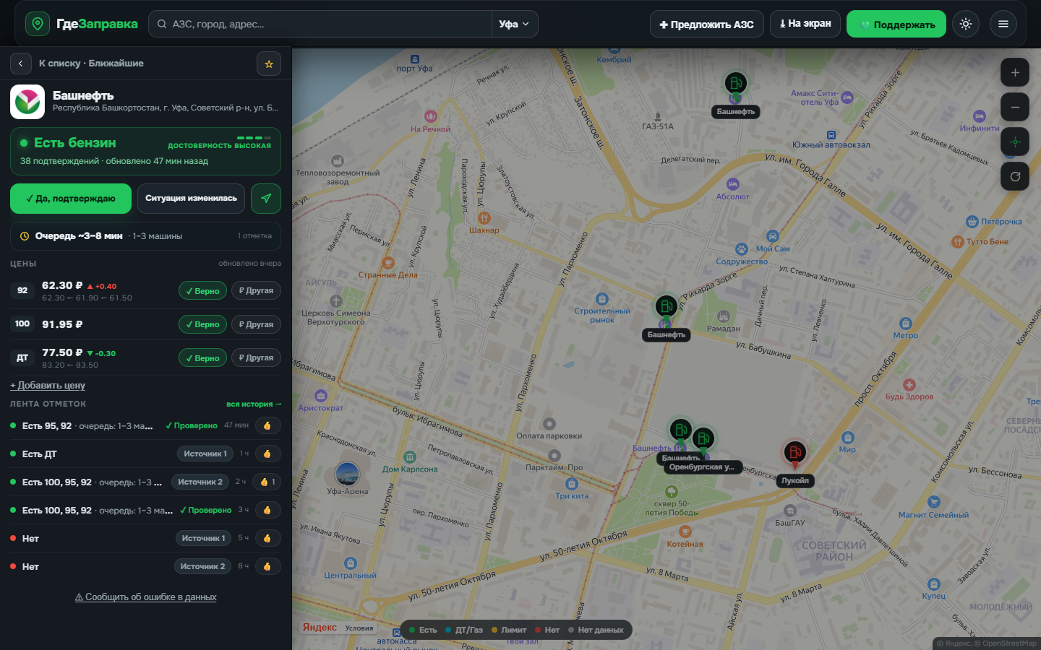
Task: Click the Шахнар restaurant map icon
Action: tap(484, 217)
